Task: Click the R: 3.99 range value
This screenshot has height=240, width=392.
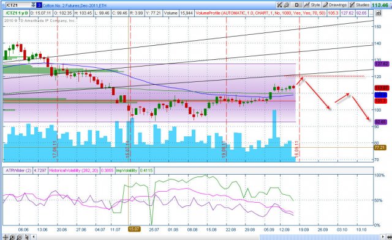Action: [136, 13]
